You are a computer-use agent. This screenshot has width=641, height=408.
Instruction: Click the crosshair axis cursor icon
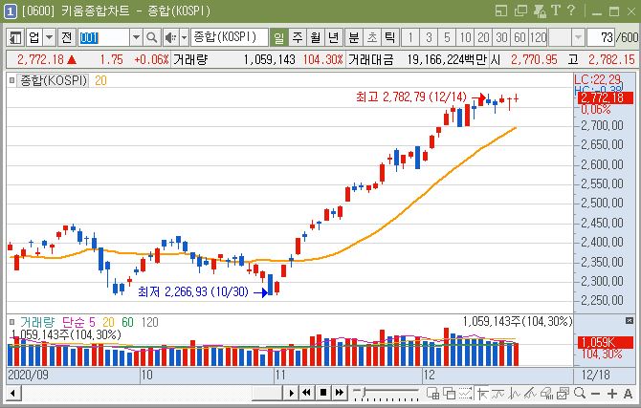(483, 394)
